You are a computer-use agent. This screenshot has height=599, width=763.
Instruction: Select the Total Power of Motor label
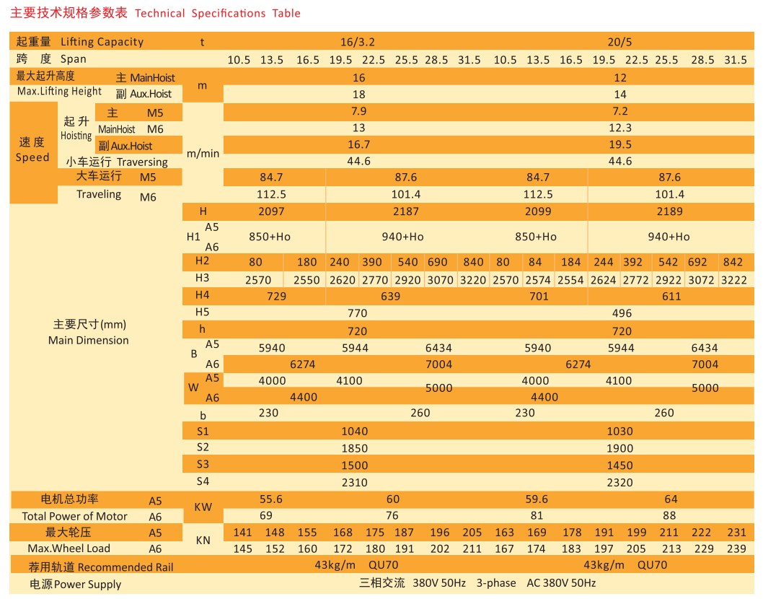74,516
